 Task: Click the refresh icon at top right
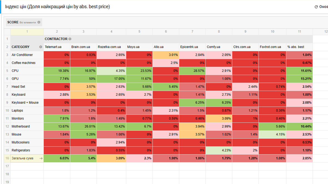[x=316, y=7]
